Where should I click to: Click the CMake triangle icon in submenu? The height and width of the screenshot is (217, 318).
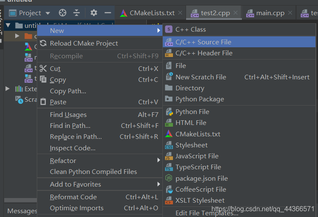[169, 133]
